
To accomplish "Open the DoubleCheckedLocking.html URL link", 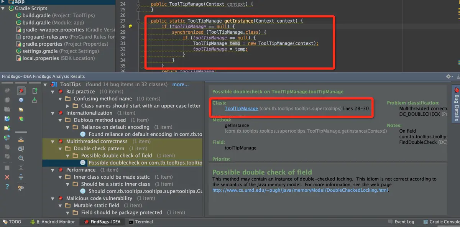I will [300, 190].
